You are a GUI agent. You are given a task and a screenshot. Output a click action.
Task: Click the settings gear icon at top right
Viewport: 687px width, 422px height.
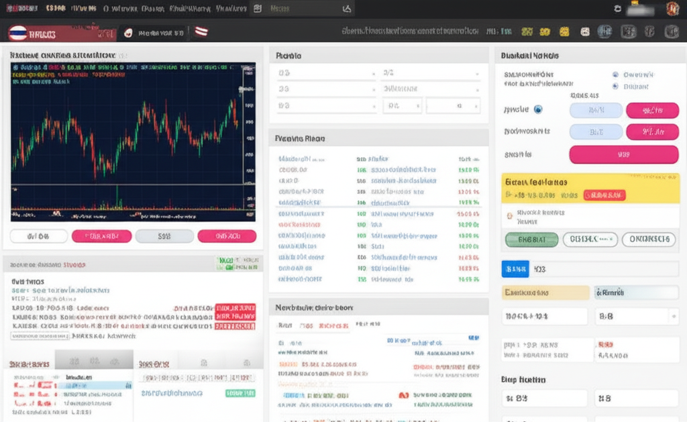tap(617, 8)
